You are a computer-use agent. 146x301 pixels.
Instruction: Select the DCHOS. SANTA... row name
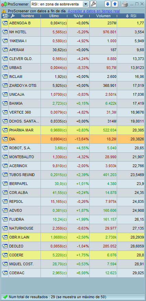(x=24, y=121)
